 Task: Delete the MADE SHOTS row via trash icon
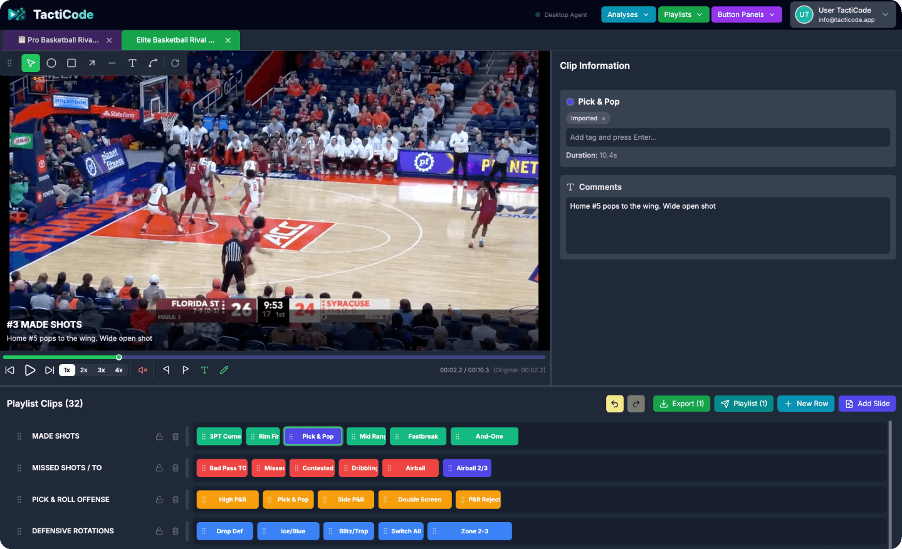tap(176, 436)
